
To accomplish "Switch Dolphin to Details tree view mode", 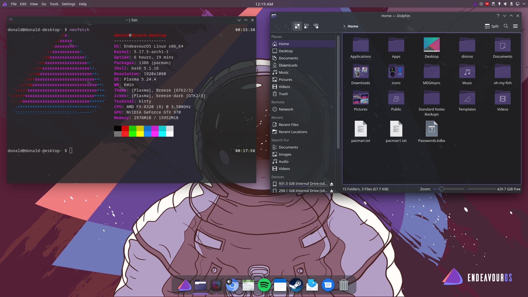I will click(x=316, y=26).
